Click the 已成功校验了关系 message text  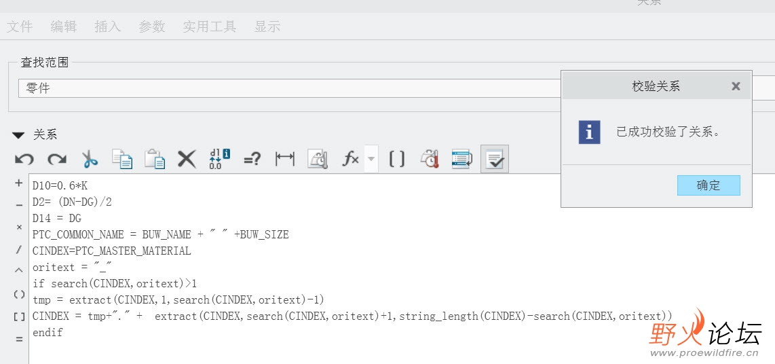pyautogui.click(x=668, y=132)
